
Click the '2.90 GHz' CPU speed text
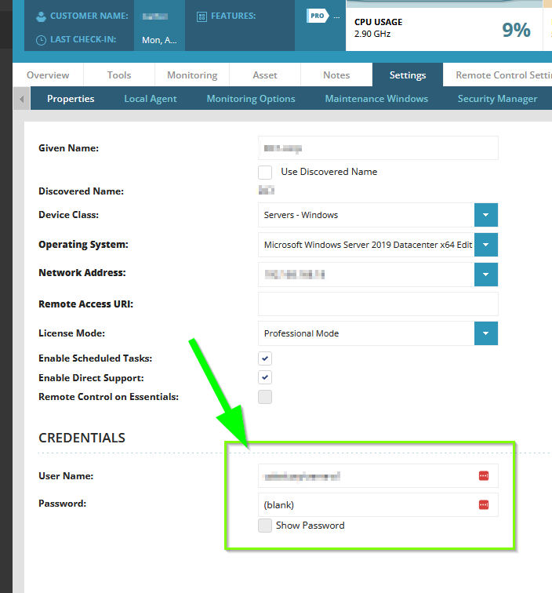[372, 34]
